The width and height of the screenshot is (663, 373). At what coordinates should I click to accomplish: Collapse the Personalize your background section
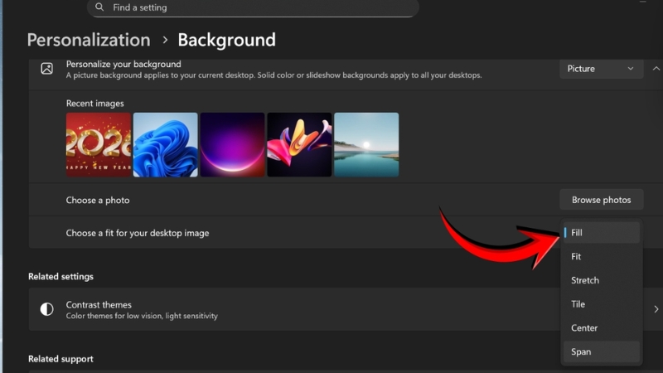(x=656, y=69)
